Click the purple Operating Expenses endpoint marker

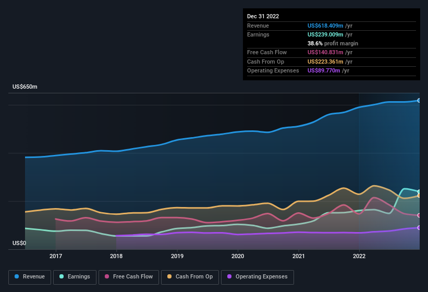click(419, 227)
